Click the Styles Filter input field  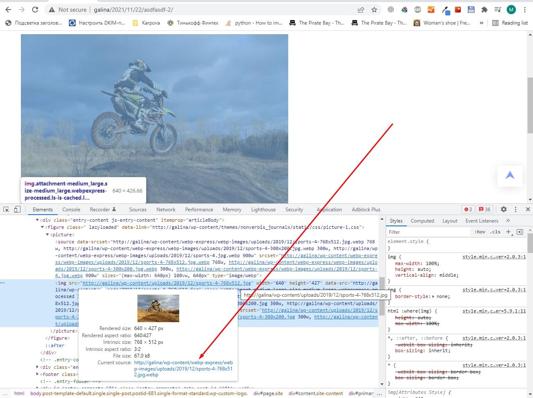point(429,232)
